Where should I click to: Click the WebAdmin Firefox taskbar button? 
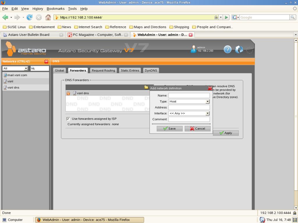tap(90, 220)
